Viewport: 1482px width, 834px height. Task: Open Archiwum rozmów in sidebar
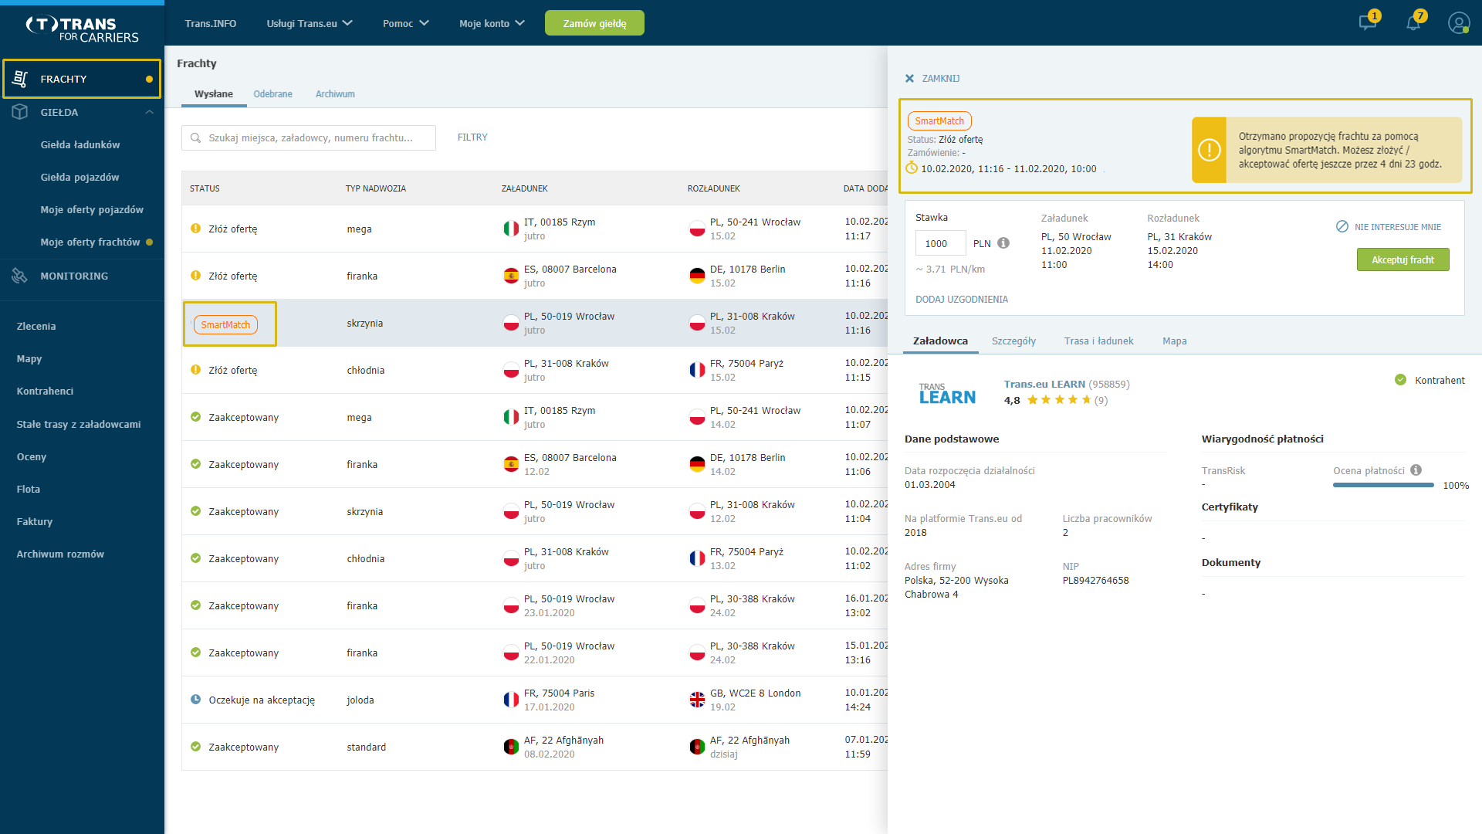pyautogui.click(x=60, y=554)
